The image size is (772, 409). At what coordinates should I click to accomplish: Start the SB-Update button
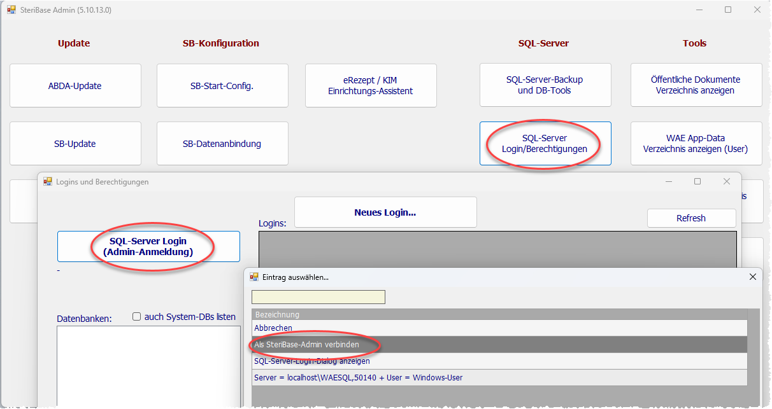coord(75,143)
